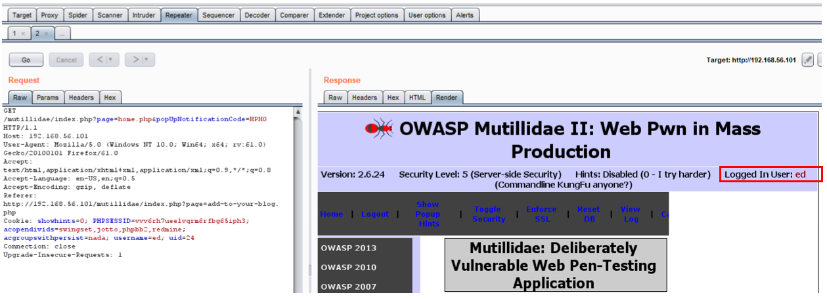This screenshot has height=299, width=827.
Task: Add a new Repeater tab with the ... button
Action: point(61,33)
